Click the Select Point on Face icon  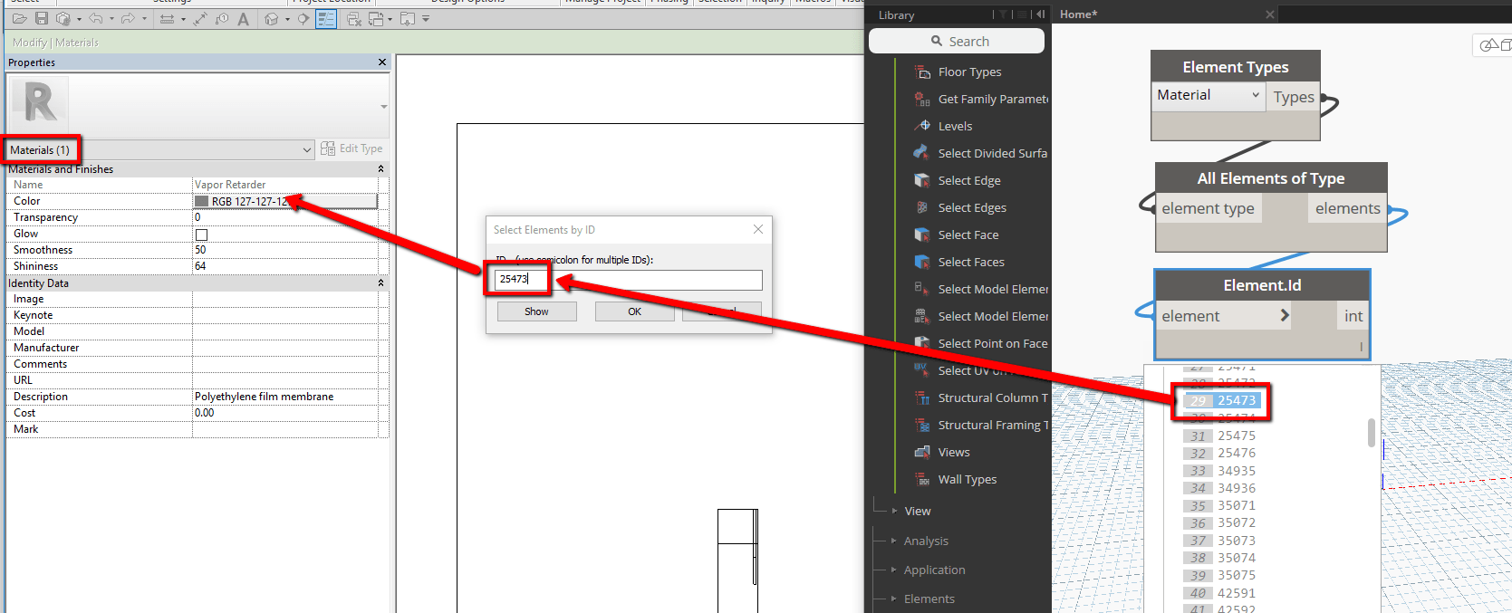[922, 343]
